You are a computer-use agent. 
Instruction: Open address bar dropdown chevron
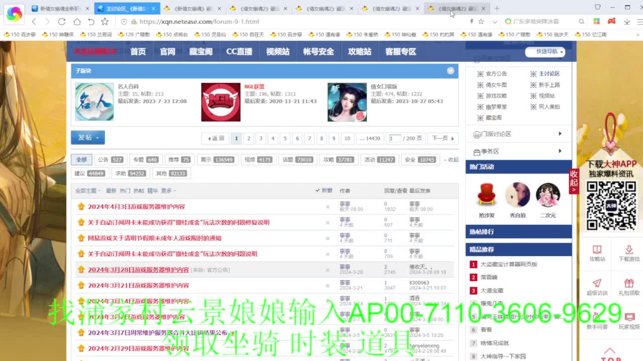(495, 22)
